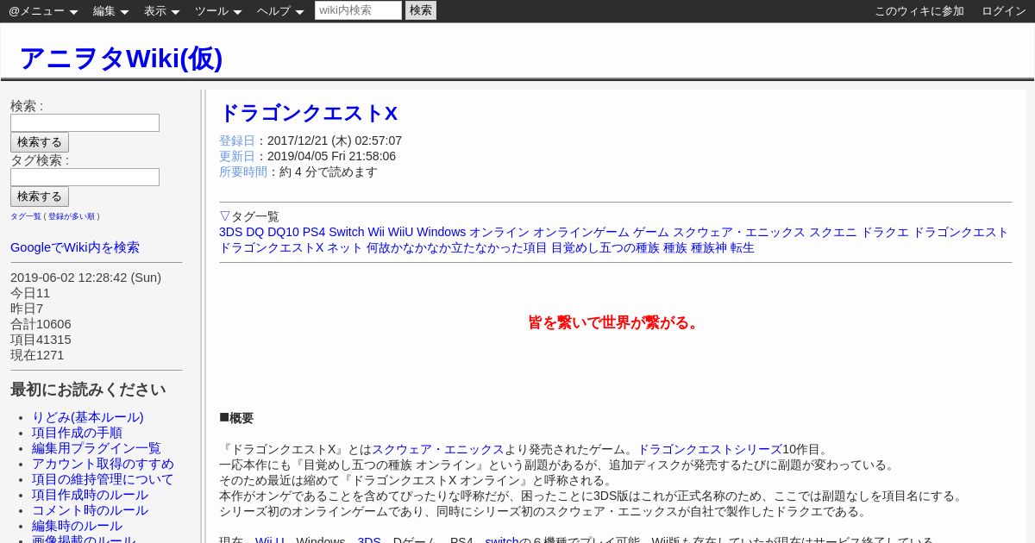Focus the sidebar 検索 input field

[x=85, y=122]
